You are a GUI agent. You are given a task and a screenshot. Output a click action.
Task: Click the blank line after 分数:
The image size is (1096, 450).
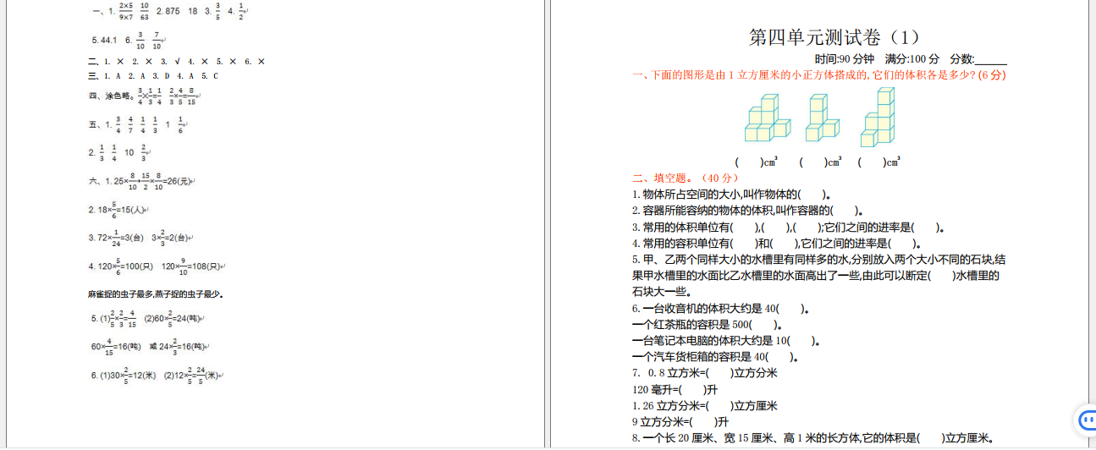990,59
